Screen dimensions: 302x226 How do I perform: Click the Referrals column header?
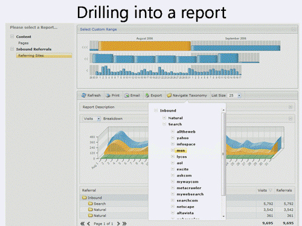[x=284, y=190]
